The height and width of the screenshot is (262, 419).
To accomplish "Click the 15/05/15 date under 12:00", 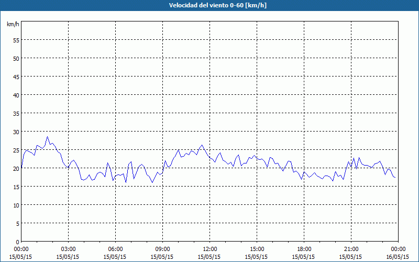I will tap(209, 257).
